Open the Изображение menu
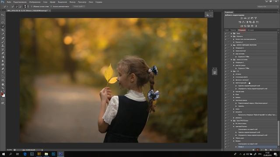This screenshot has height=157, width=280. coord(35,2)
